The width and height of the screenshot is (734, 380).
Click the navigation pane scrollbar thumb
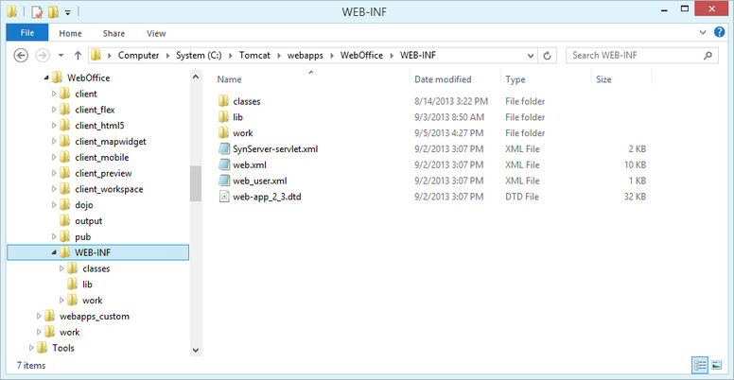[196, 183]
